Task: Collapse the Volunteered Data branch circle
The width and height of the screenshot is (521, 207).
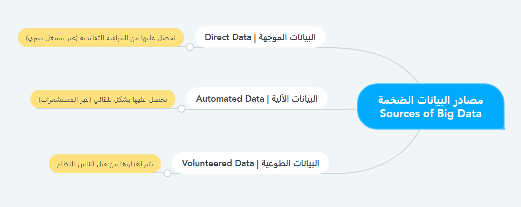Action: pyautogui.click(x=168, y=173)
